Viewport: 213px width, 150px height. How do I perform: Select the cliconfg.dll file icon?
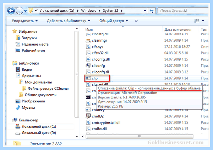pos(88,59)
